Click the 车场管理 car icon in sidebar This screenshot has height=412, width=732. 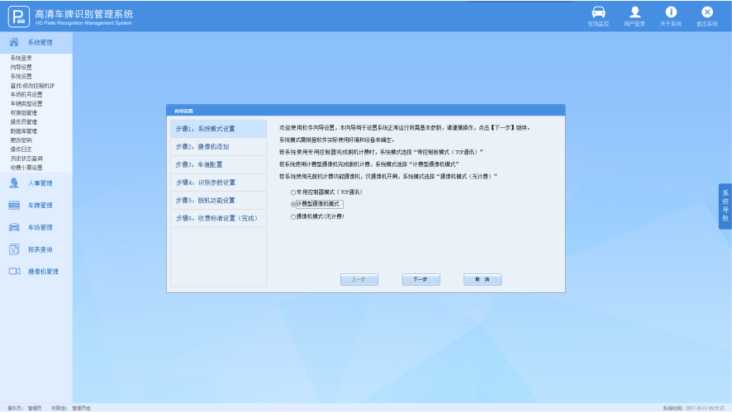coord(14,227)
